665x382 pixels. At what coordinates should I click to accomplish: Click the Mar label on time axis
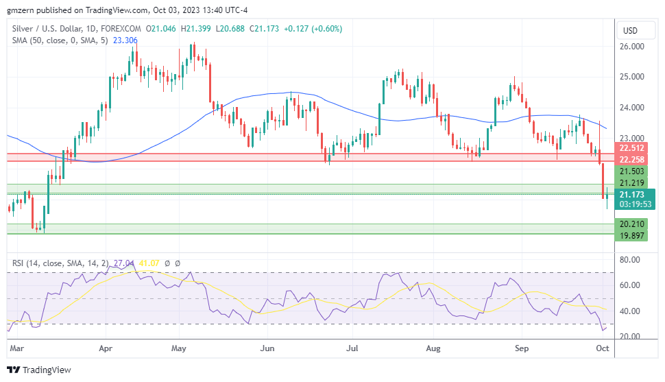[x=16, y=348]
